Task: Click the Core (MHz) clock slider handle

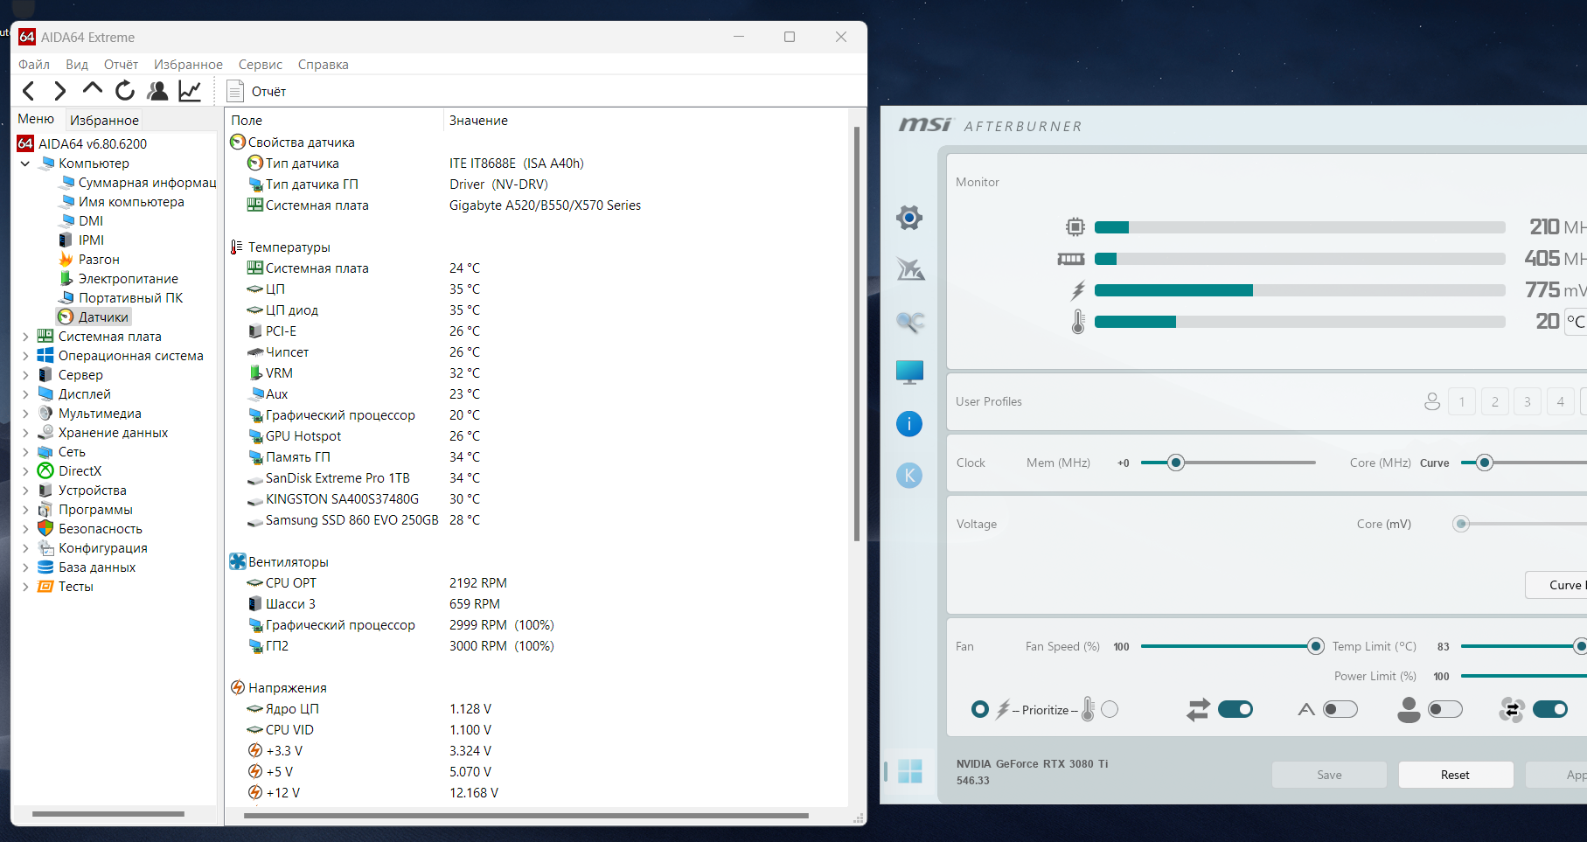Action: (1484, 463)
